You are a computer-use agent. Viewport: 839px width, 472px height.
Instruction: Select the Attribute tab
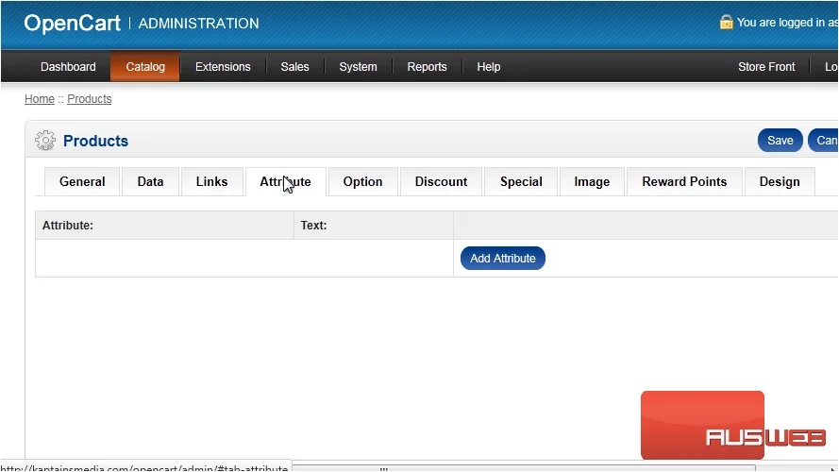[285, 182]
